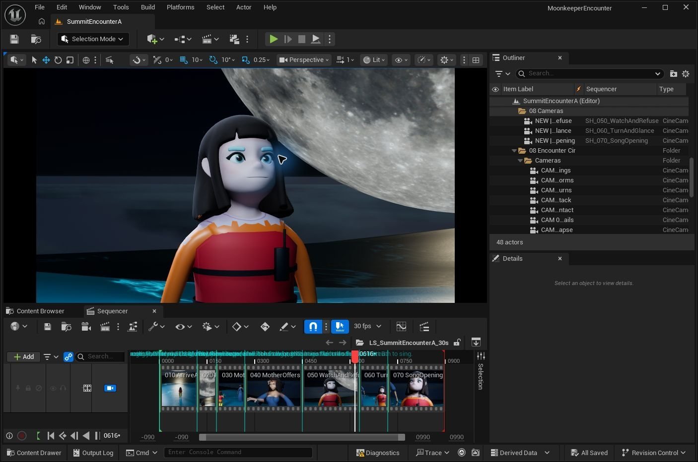Image resolution: width=698 pixels, height=462 pixels.
Task: Toggle scale snapping in viewport toolbar
Action: point(245,60)
